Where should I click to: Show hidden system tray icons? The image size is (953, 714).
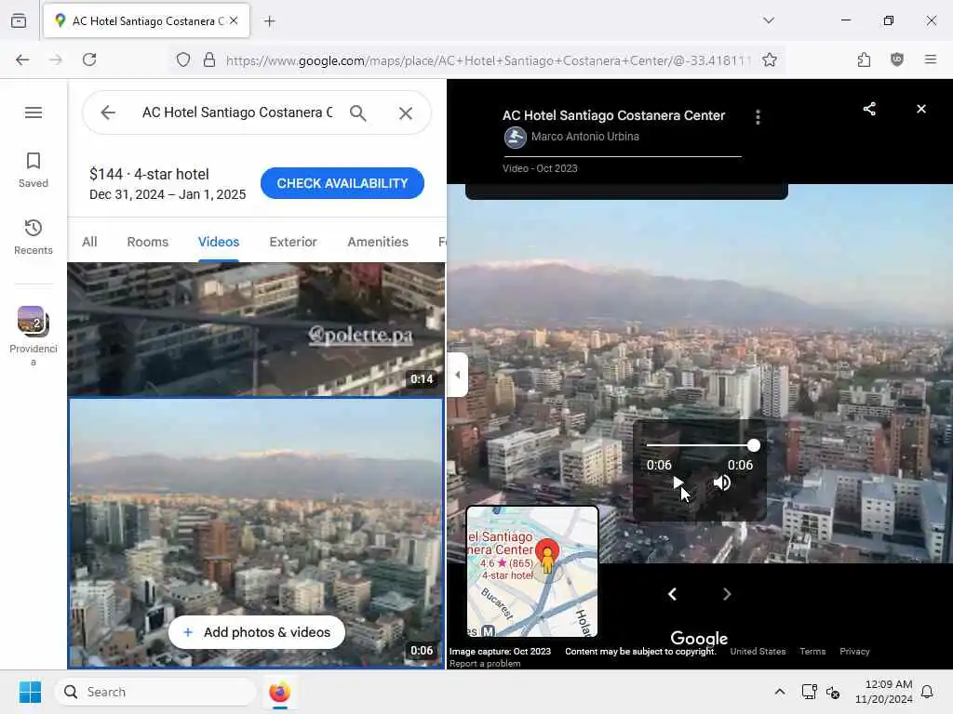(x=780, y=692)
